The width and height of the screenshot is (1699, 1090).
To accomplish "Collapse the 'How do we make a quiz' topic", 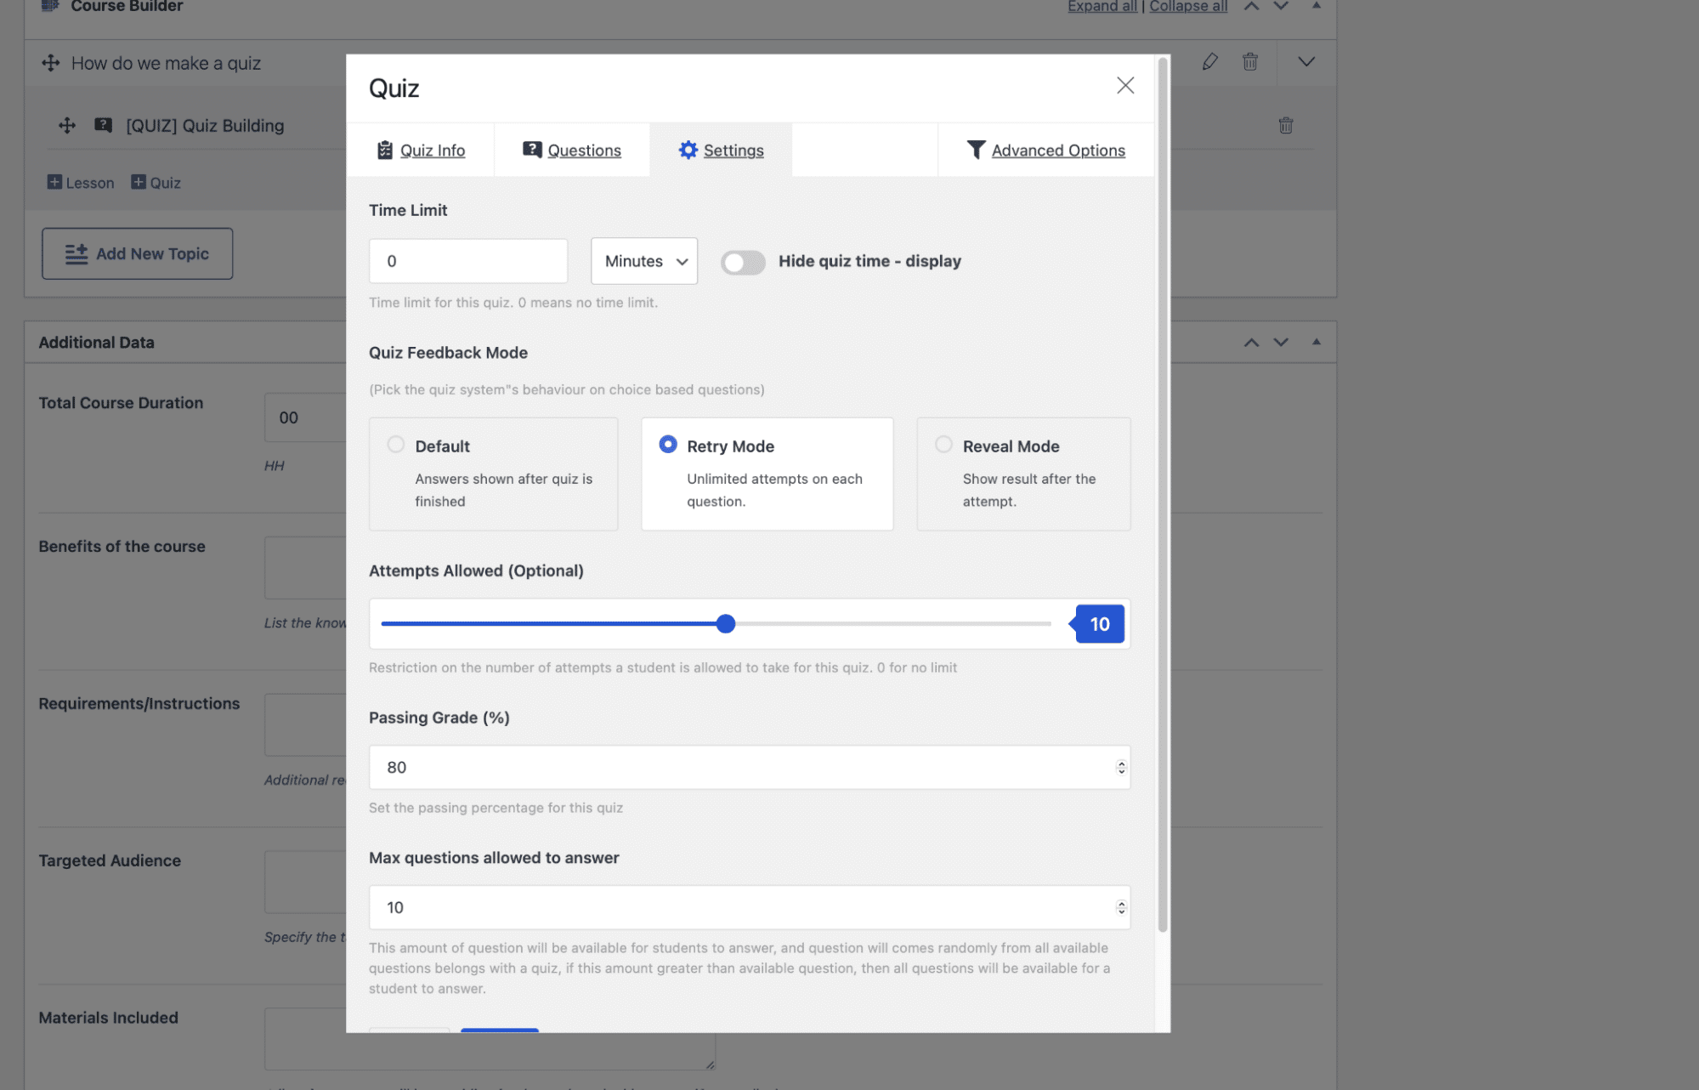I will coord(1305,62).
